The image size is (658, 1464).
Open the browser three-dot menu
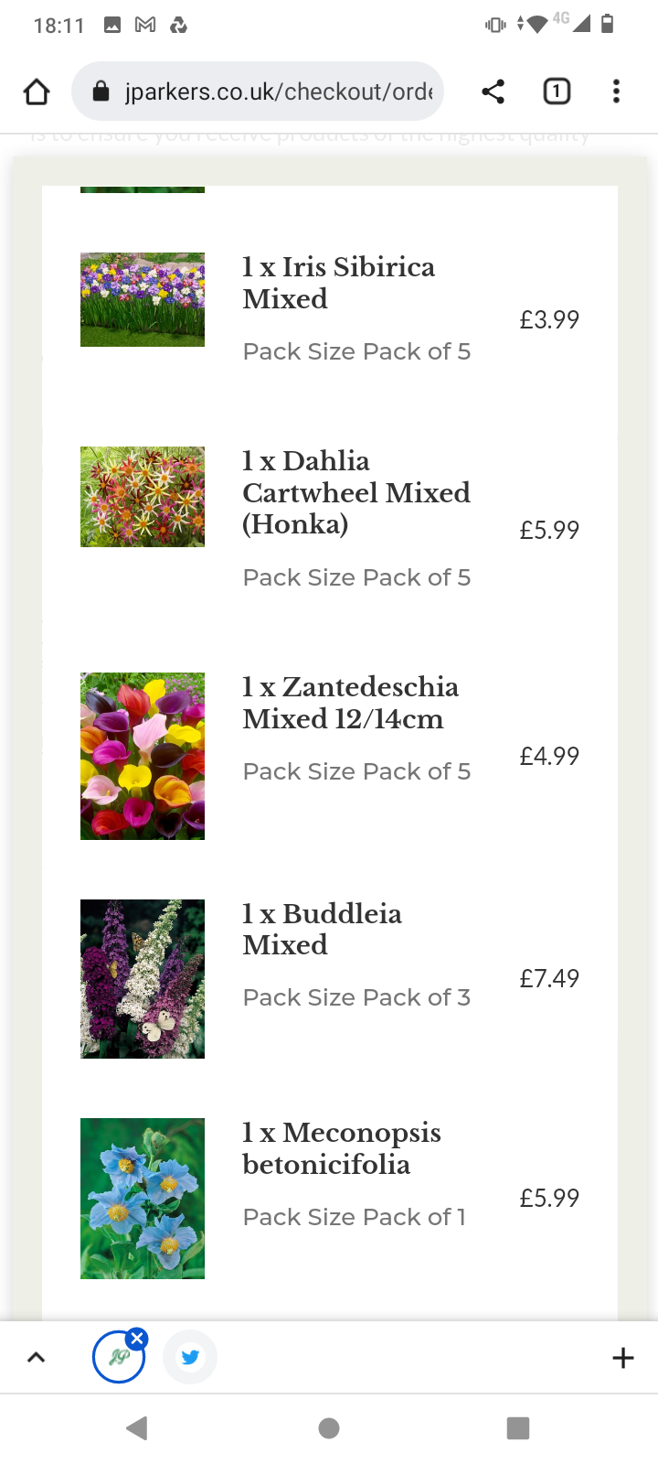[616, 91]
